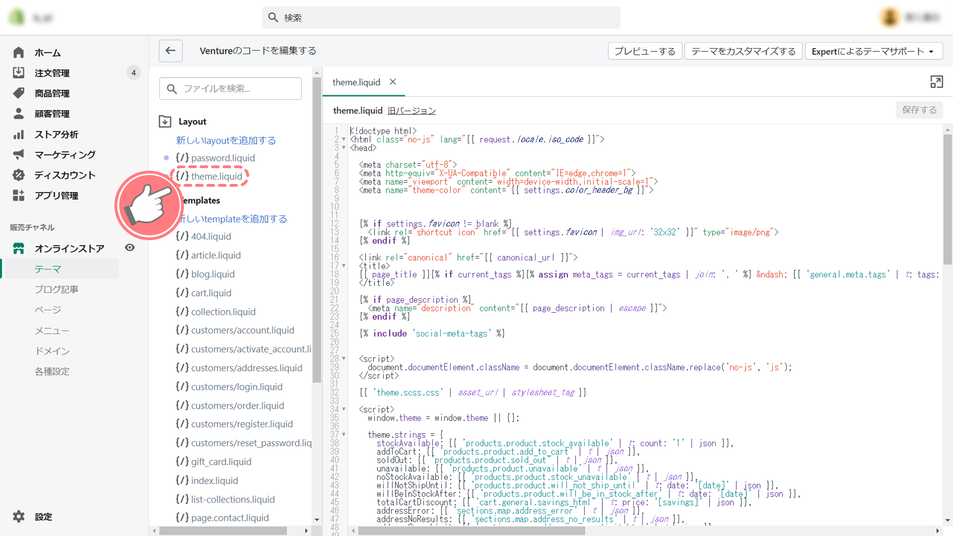Fold code at line 2 html tag
953x536 pixels.
344,139
